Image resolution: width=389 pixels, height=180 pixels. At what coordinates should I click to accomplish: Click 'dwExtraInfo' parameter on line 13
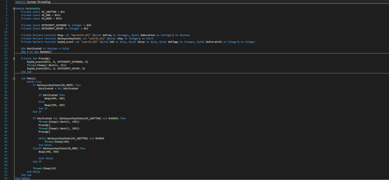pyautogui.click(x=213, y=42)
